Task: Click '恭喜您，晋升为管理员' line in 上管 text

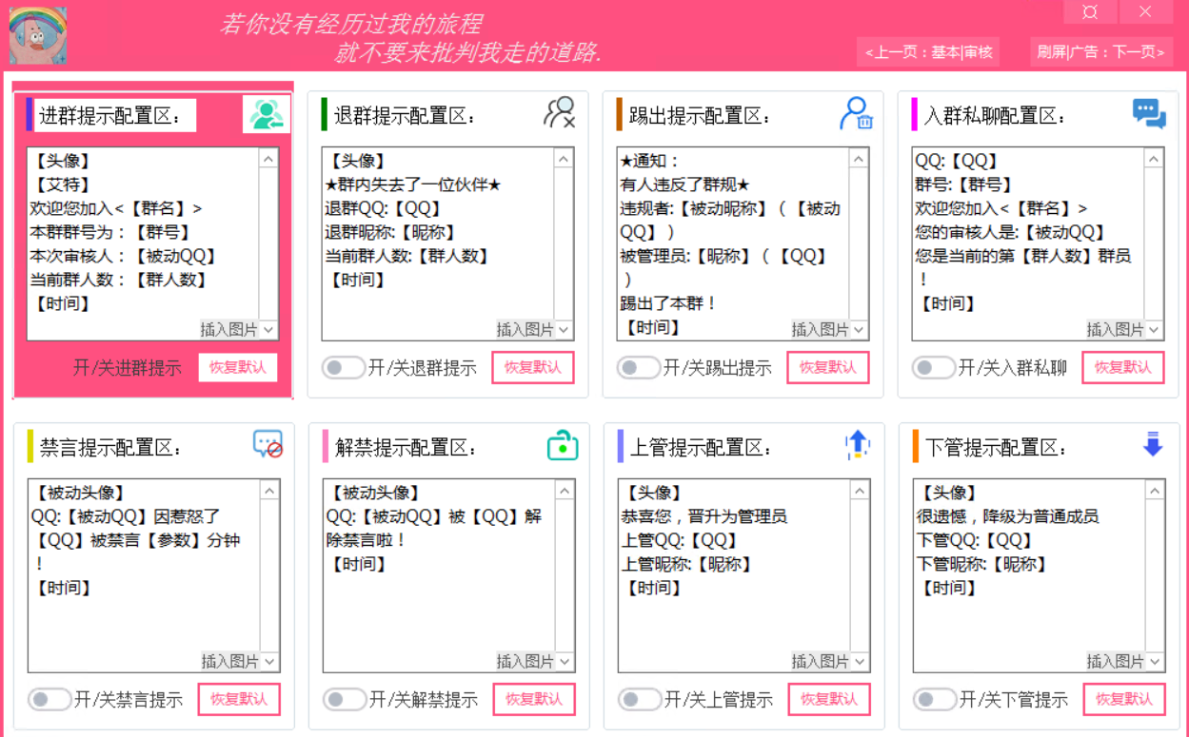Action: click(x=704, y=516)
